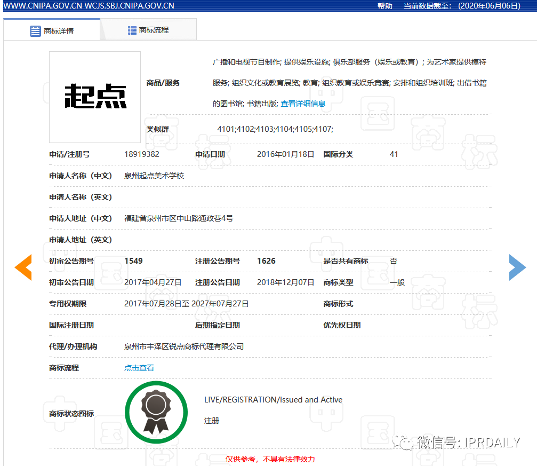Select trademark type value 一般

(397, 282)
